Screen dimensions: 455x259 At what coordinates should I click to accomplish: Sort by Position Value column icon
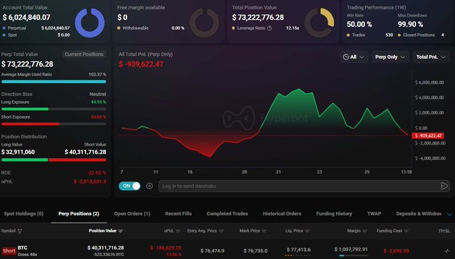pyautogui.click(x=120, y=231)
